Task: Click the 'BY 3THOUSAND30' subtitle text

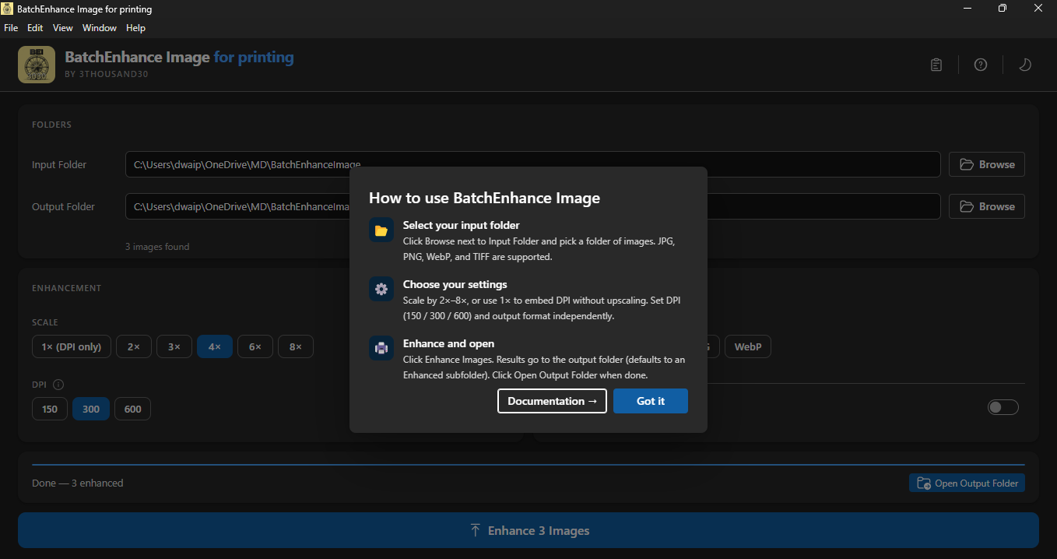Action: (107, 74)
